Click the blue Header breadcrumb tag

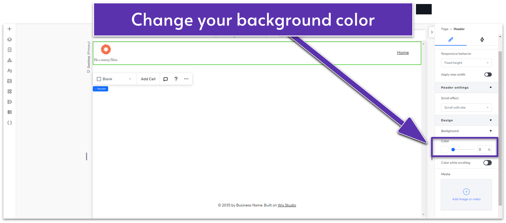(x=100, y=89)
